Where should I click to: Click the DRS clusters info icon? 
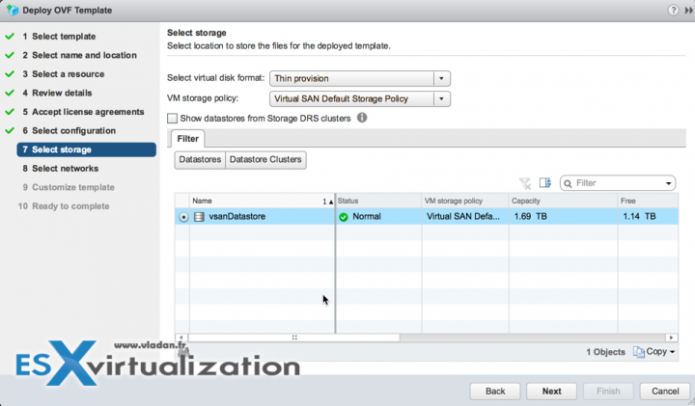(x=362, y=118)
